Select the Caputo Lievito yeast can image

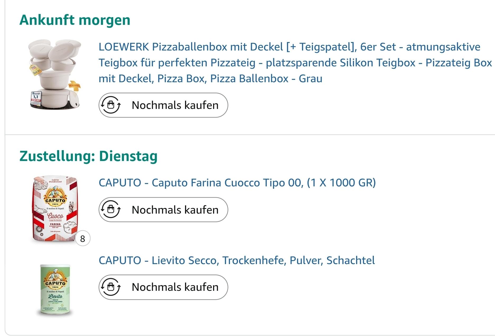pyautogui.click(x=55, y=289)
